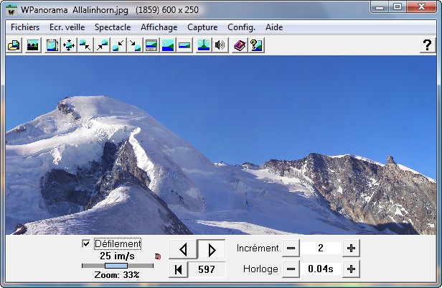Click the WPanorama application icon in title bar
442x288 pixels.
[x=11, y=10]
